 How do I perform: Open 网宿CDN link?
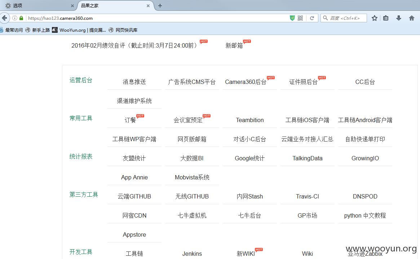tap(134, 216)
